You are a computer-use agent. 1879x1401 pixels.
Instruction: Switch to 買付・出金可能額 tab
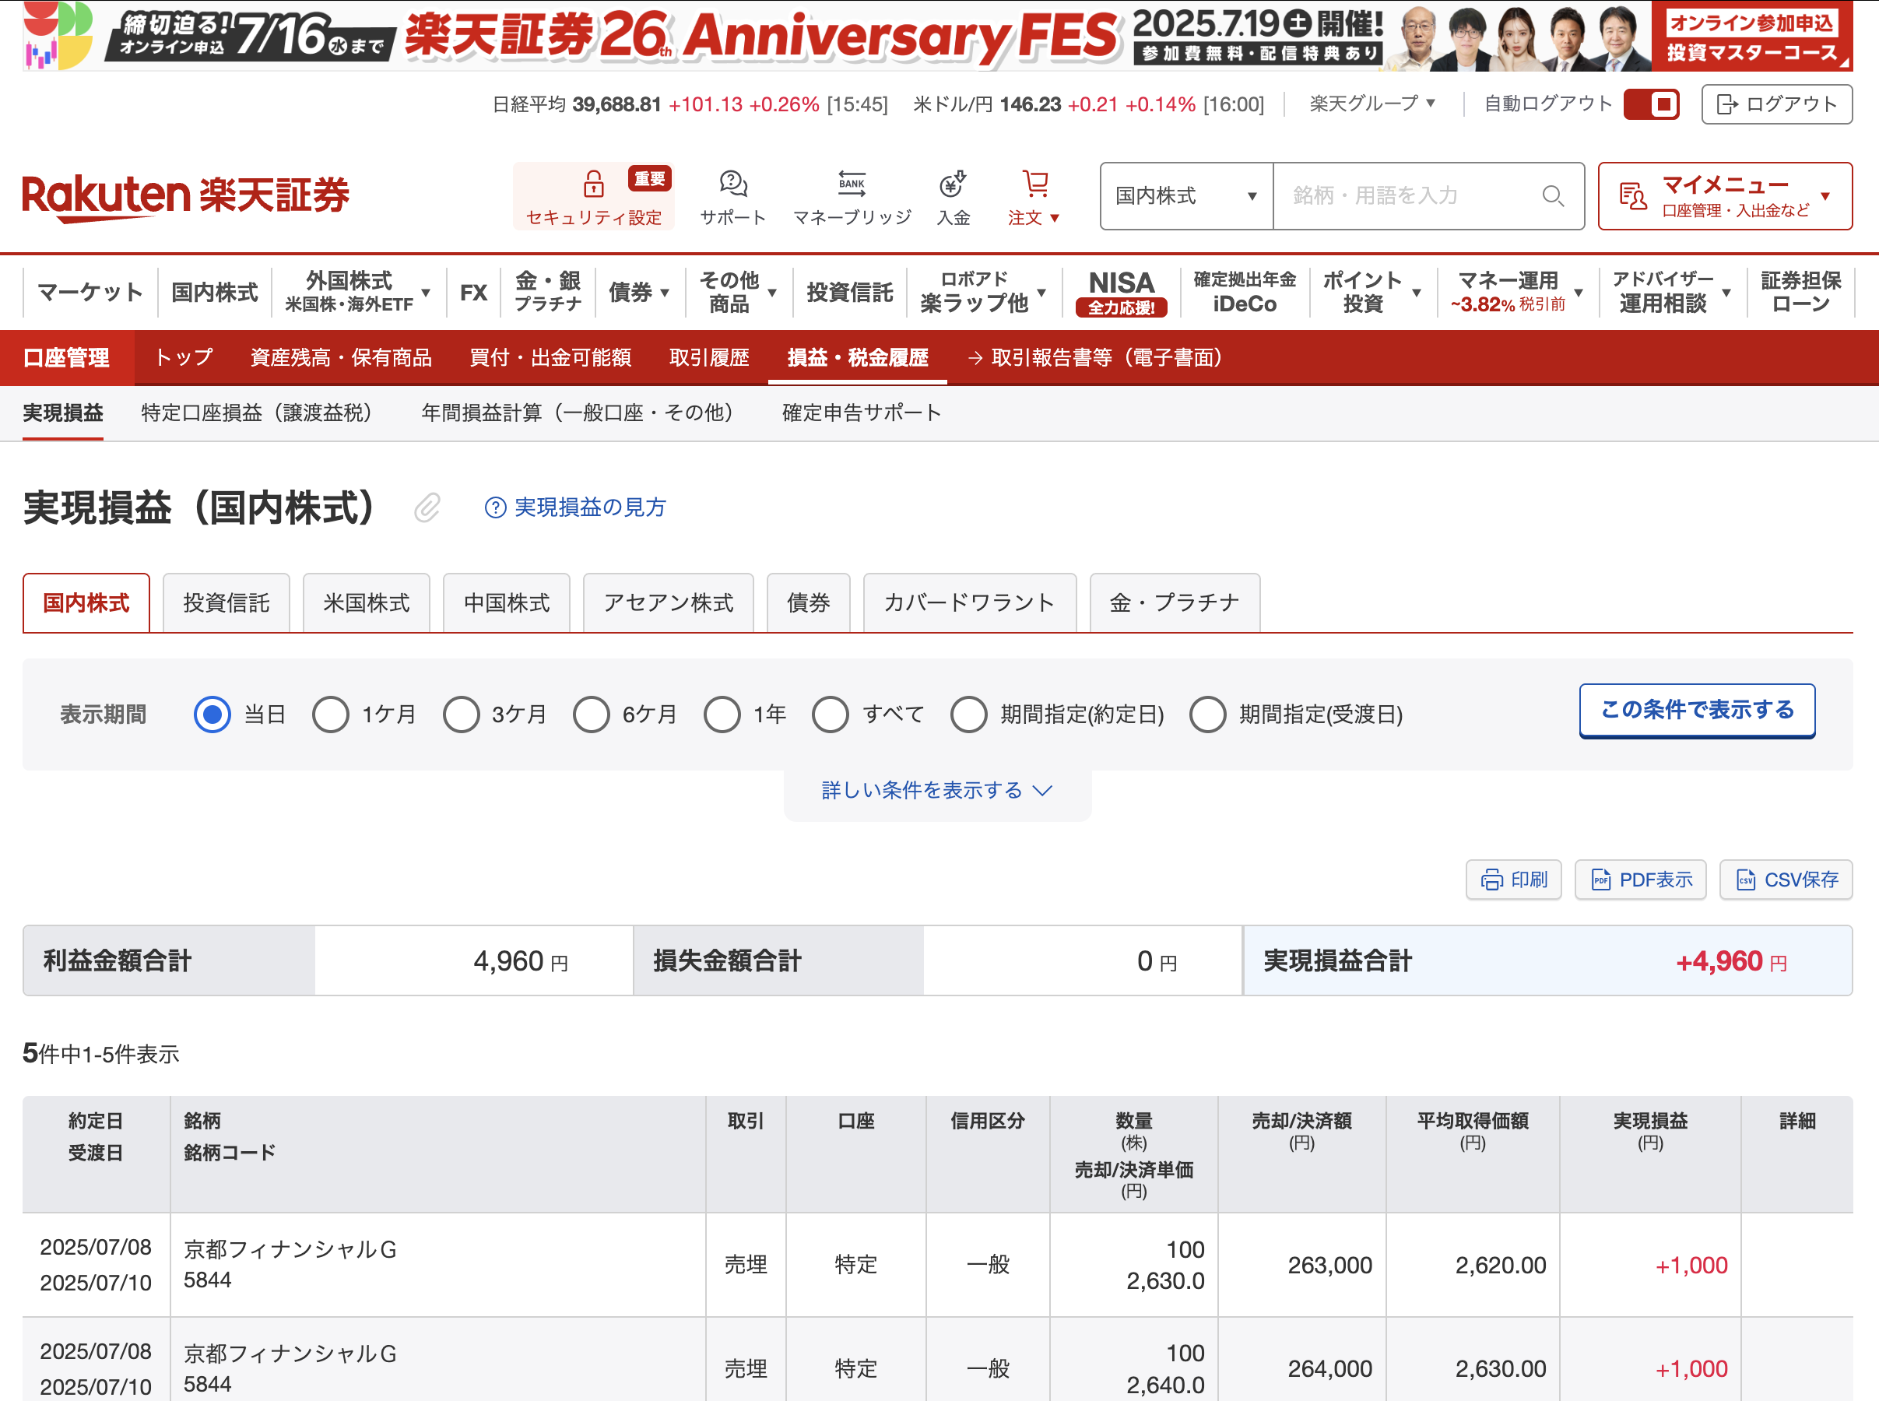[550, 358]
